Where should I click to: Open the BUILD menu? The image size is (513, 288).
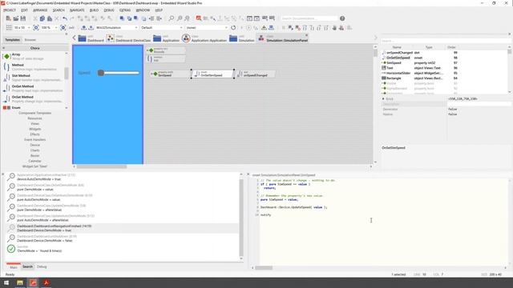click(95, 10)
